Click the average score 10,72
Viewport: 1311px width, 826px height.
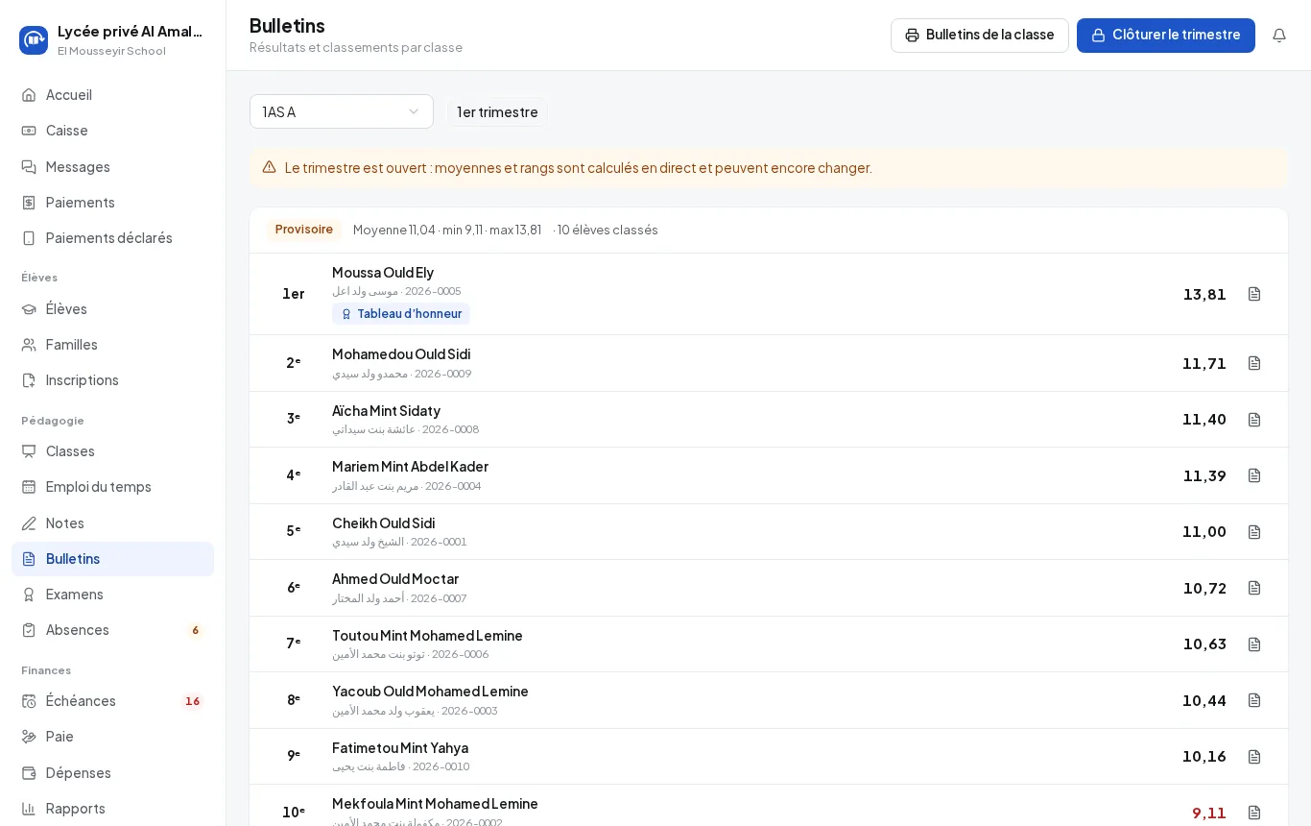(x=1204, y=588)
